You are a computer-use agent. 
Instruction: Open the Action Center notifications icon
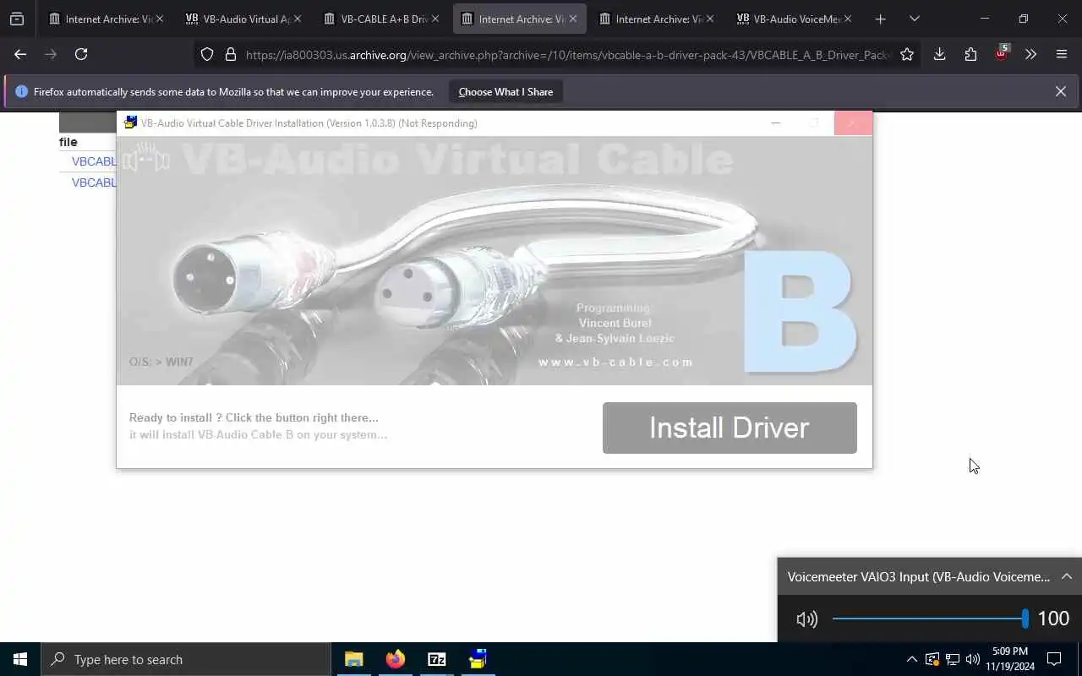(x=1054, y=659)
